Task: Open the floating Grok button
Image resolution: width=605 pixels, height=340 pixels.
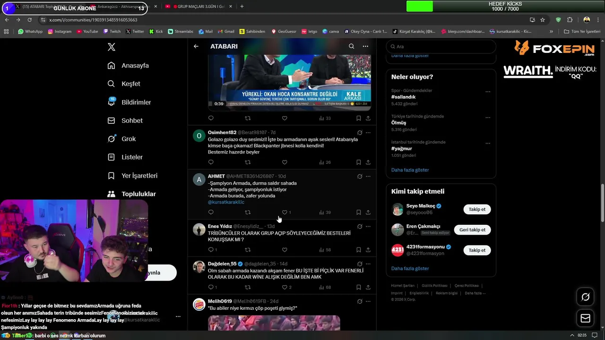Action: [585, 297]
